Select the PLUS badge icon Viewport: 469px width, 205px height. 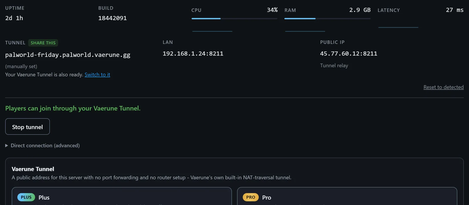26,197
